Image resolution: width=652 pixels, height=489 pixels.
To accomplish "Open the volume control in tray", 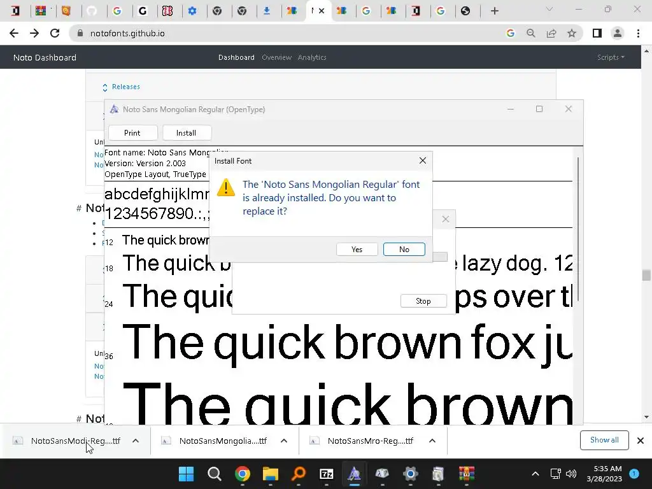I will coord(571,474).
